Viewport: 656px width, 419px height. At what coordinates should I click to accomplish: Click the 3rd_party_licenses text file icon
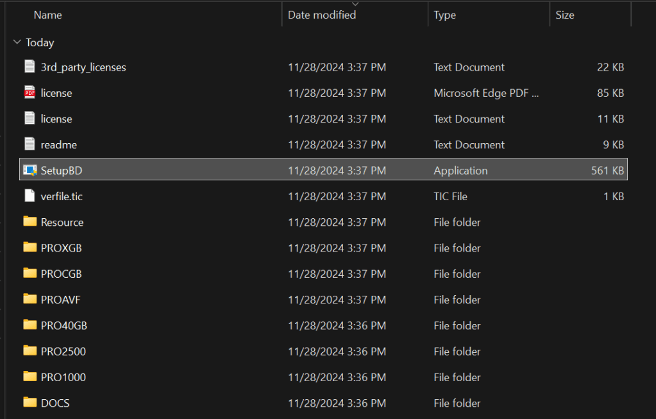29,67
